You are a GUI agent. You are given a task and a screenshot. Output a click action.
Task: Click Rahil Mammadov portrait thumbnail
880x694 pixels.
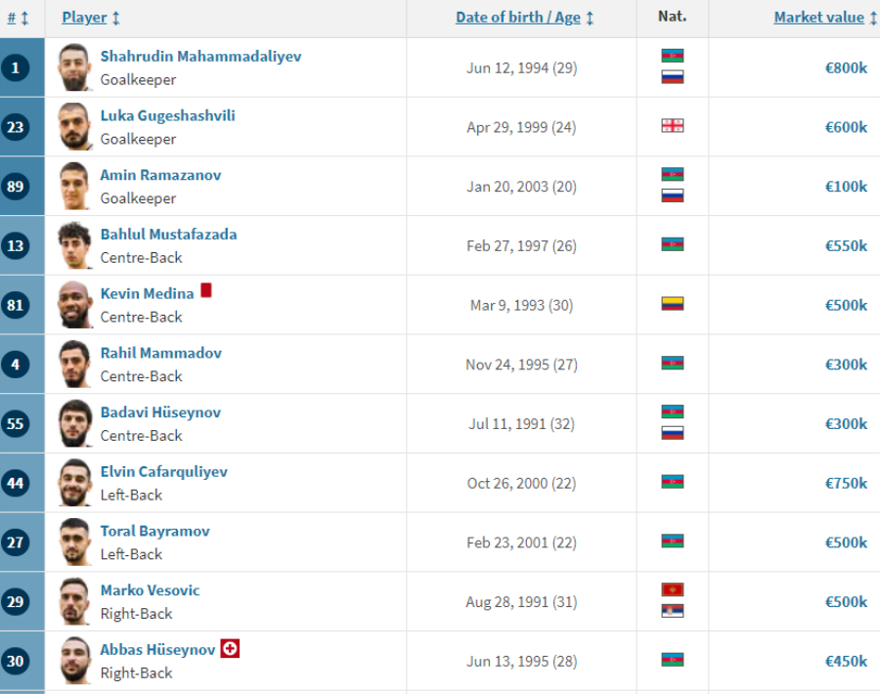(x=74, y=364)
